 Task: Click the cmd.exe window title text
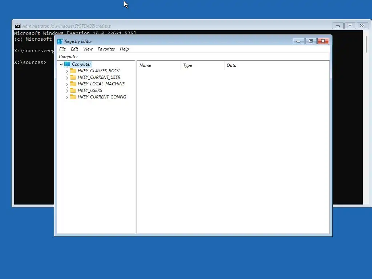pyautogui.click(x=66, y=26)
